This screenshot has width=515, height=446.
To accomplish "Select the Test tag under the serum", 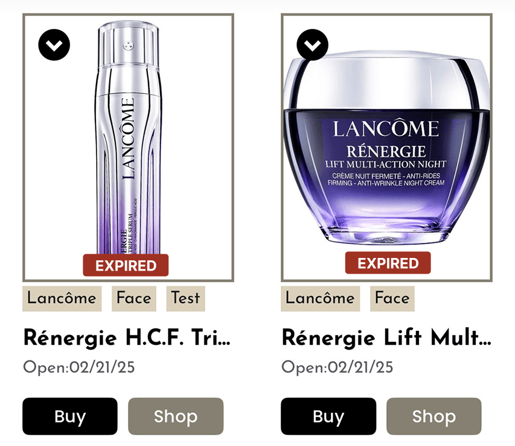I will 185,298.
